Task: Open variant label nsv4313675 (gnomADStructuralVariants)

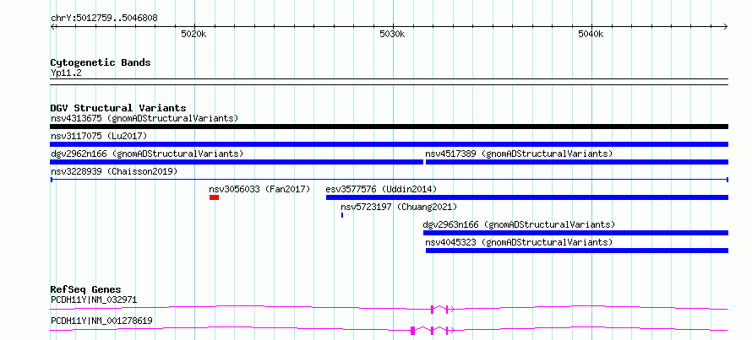Action: [x=144, y=118]
